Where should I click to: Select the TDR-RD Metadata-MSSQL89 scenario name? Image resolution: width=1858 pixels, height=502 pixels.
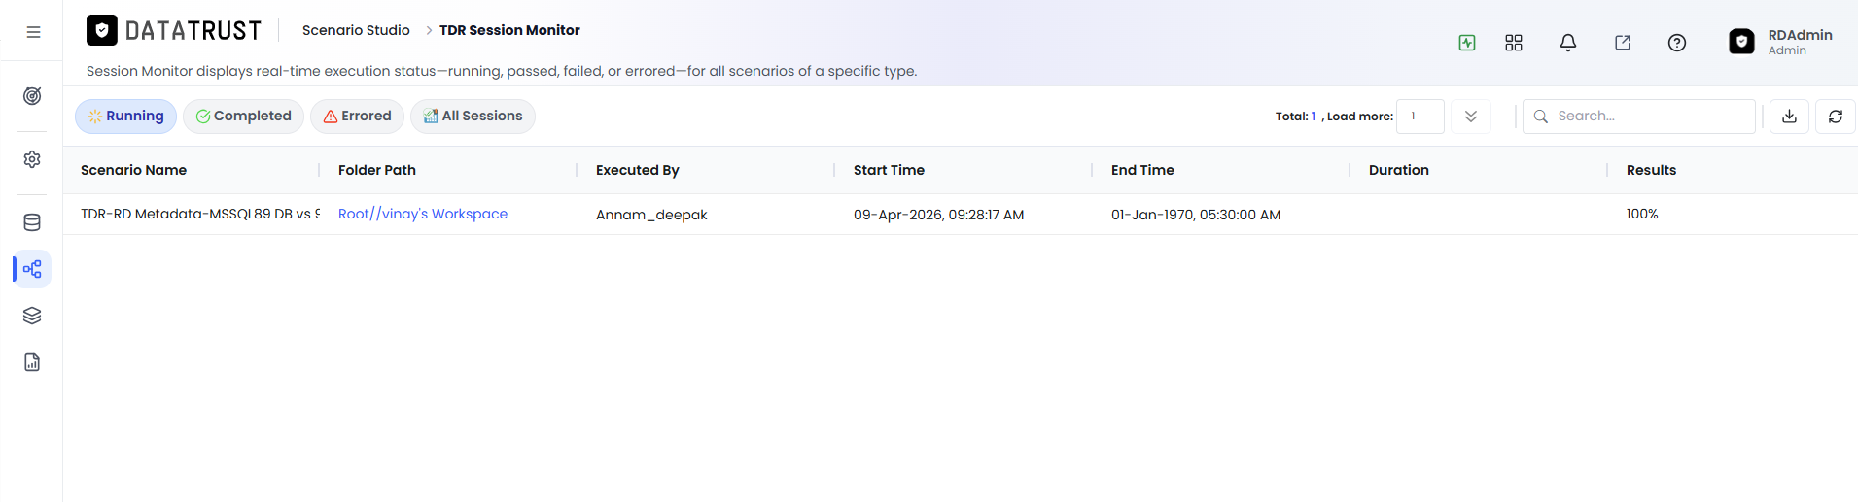point(200,214)
